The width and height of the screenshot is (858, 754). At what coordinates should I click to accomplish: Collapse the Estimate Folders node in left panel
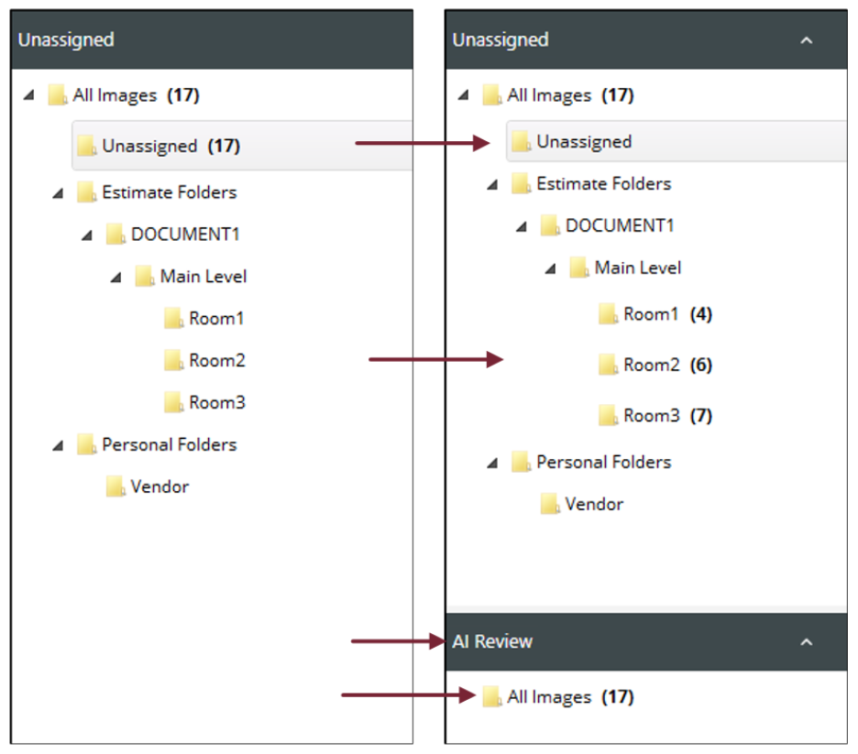[x=59, y=193]
